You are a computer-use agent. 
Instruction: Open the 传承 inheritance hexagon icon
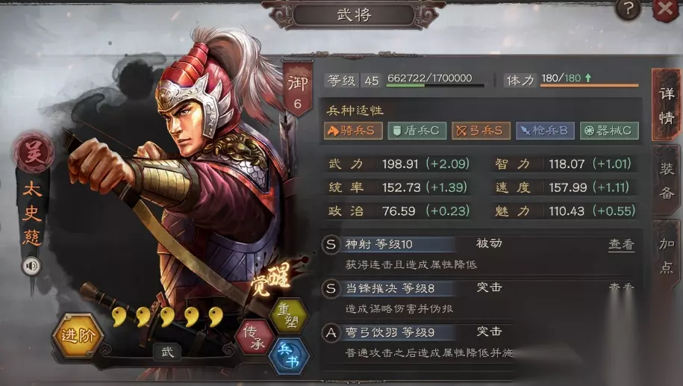coord(255,337)
